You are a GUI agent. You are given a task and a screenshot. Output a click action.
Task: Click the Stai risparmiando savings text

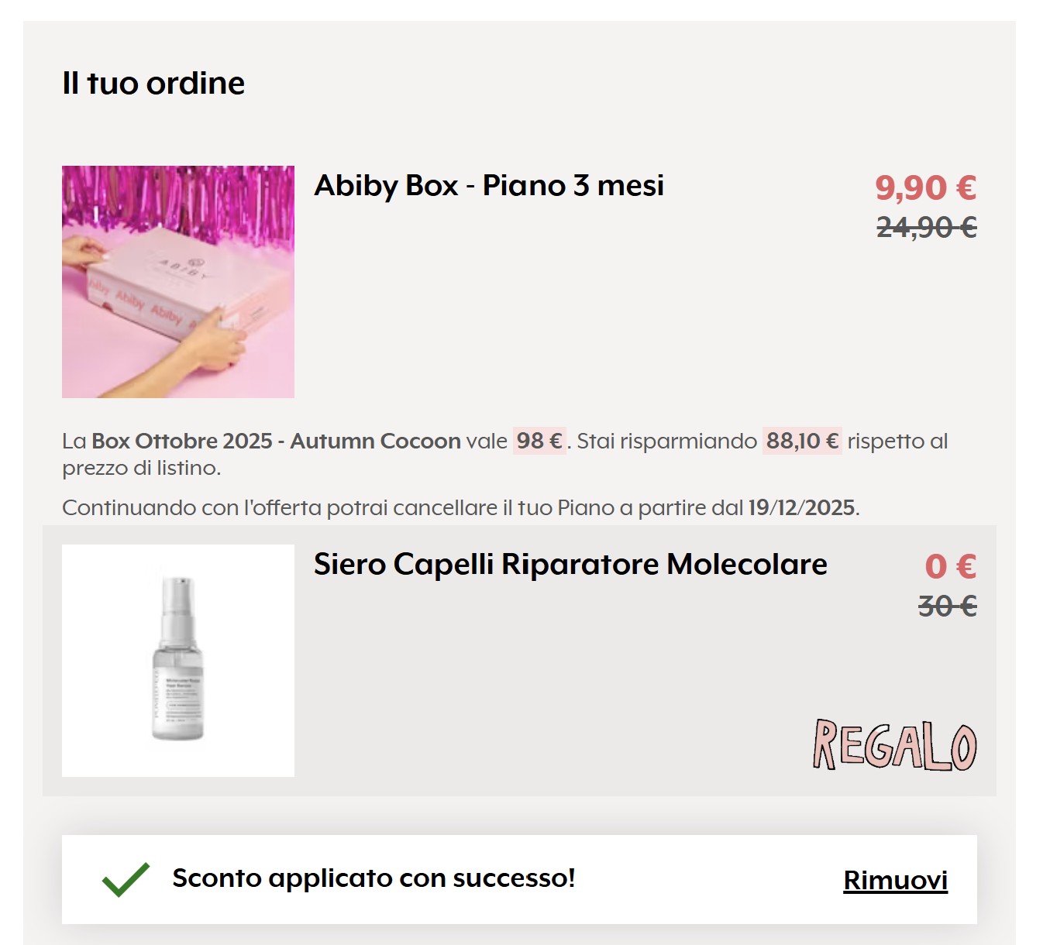click(666, 441)
